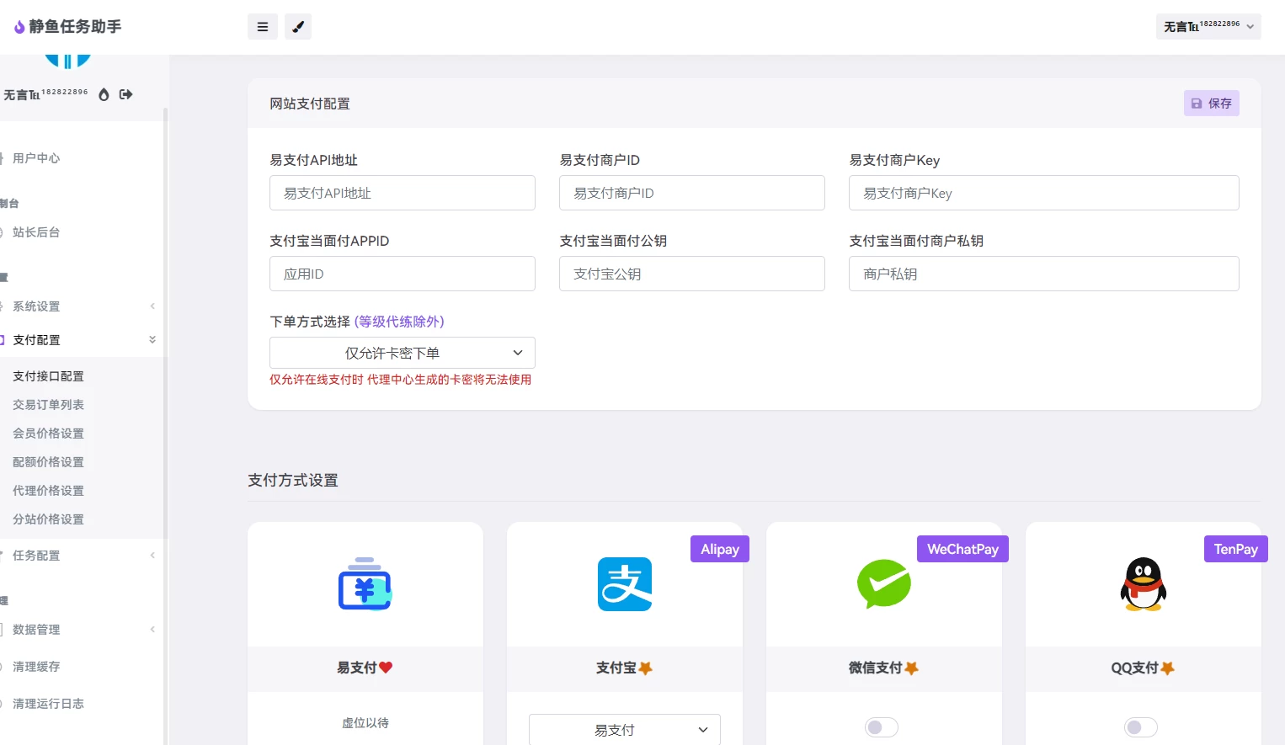Image resolution: width=1285 pixels, height=745 pixels.
Task: Click the 保存 button
Action: [x=1211, y=104]
